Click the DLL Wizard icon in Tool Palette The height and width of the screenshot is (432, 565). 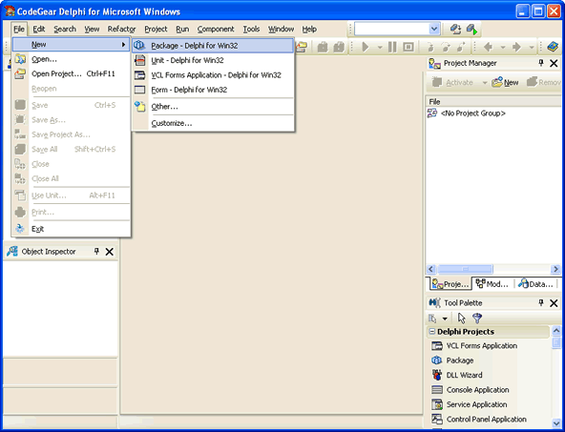437,375
